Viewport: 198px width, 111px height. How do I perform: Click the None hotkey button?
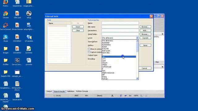pyautogui.click(x=145, y=45)
